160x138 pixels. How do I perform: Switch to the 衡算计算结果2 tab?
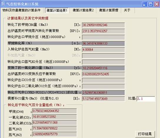pos(83,10)
